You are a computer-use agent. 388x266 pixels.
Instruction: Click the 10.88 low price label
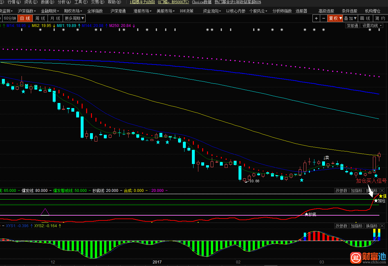[x=254, y=181]
